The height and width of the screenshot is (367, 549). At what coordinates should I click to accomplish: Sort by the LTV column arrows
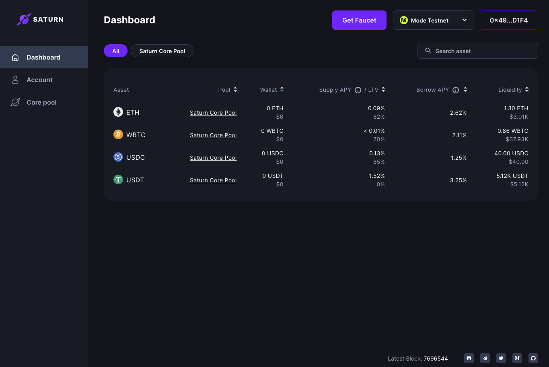(x=383, y=90)
